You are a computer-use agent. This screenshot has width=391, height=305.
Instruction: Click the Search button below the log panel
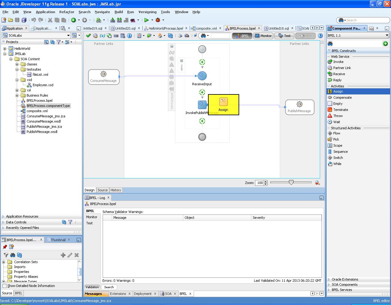point(109,287)
